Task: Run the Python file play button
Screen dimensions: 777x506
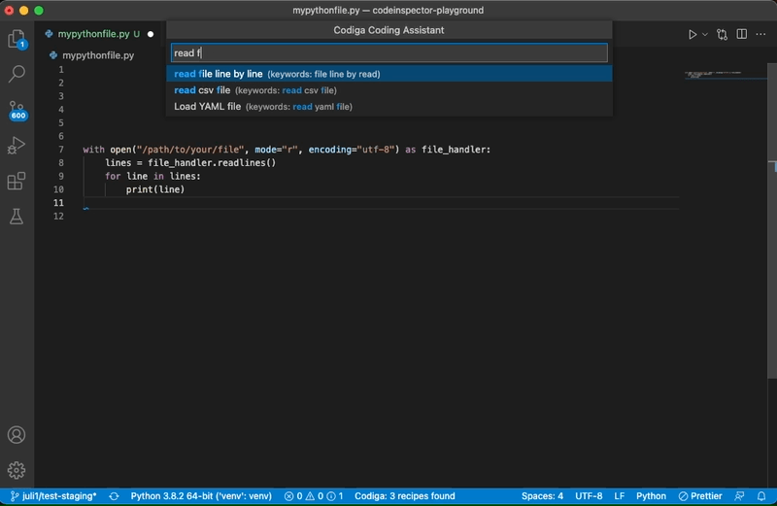Action: click(x=693, y=34)
